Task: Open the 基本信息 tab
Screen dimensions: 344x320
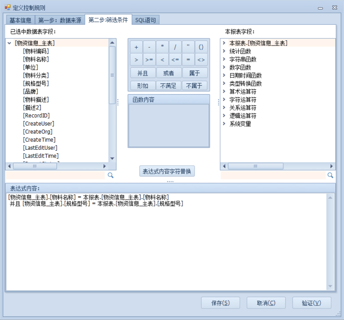Action: pos(20,20)
